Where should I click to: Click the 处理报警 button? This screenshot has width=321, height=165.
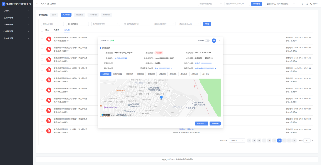click(x=215, y=124)
